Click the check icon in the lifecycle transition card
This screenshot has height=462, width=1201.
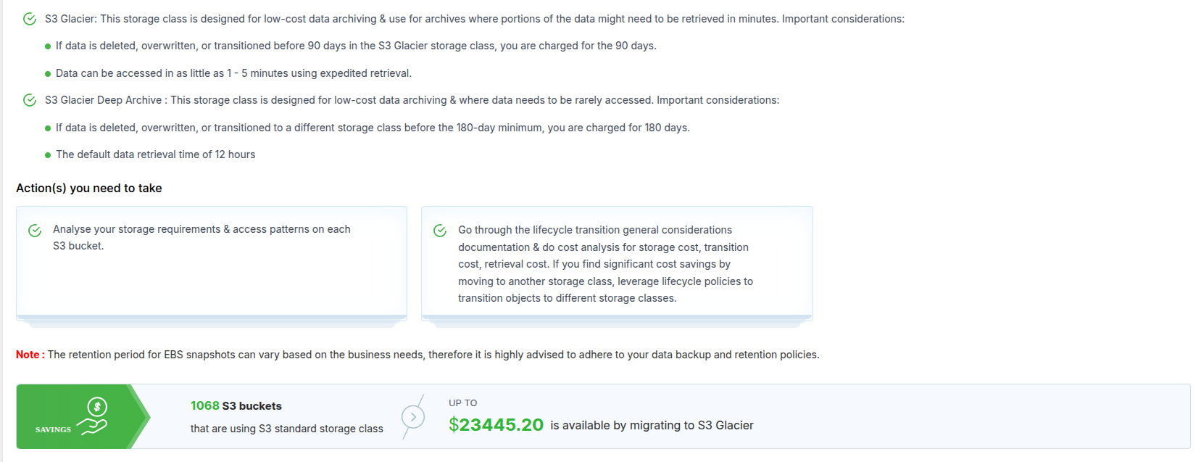tap(440, 231)
